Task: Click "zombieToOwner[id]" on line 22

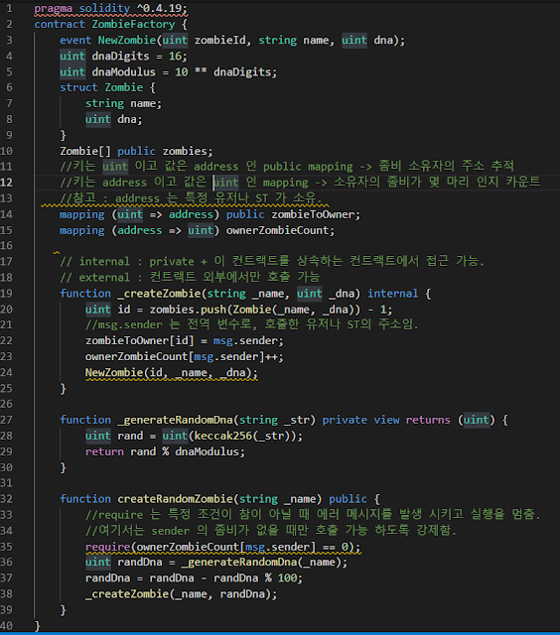Action: (x=139, y=340)
